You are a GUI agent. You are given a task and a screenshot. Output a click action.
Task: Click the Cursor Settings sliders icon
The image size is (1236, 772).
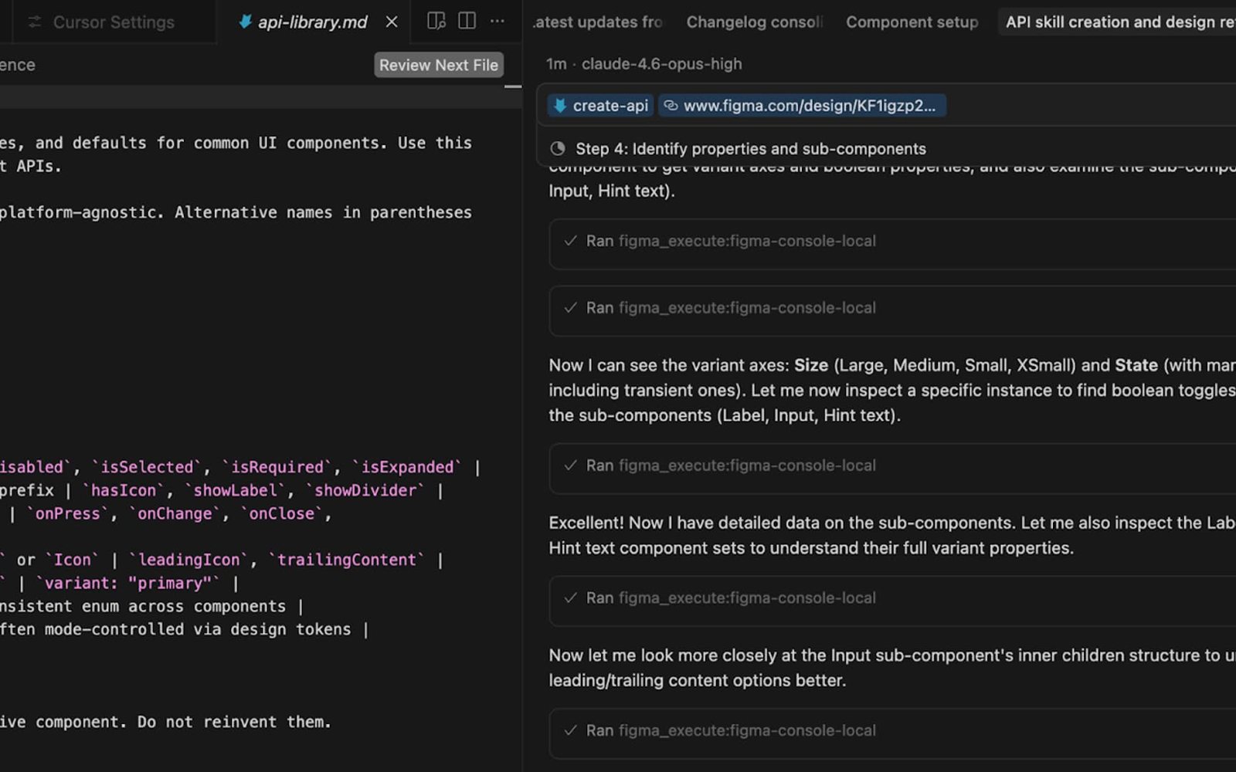point(35,22)
